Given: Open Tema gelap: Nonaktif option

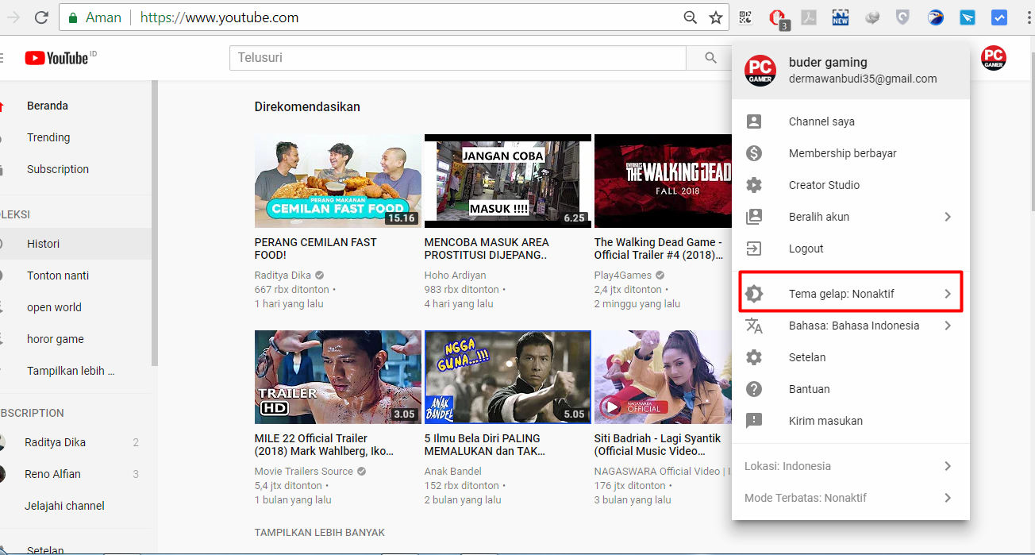Looking at the screenshot, I should click(850, 294).
